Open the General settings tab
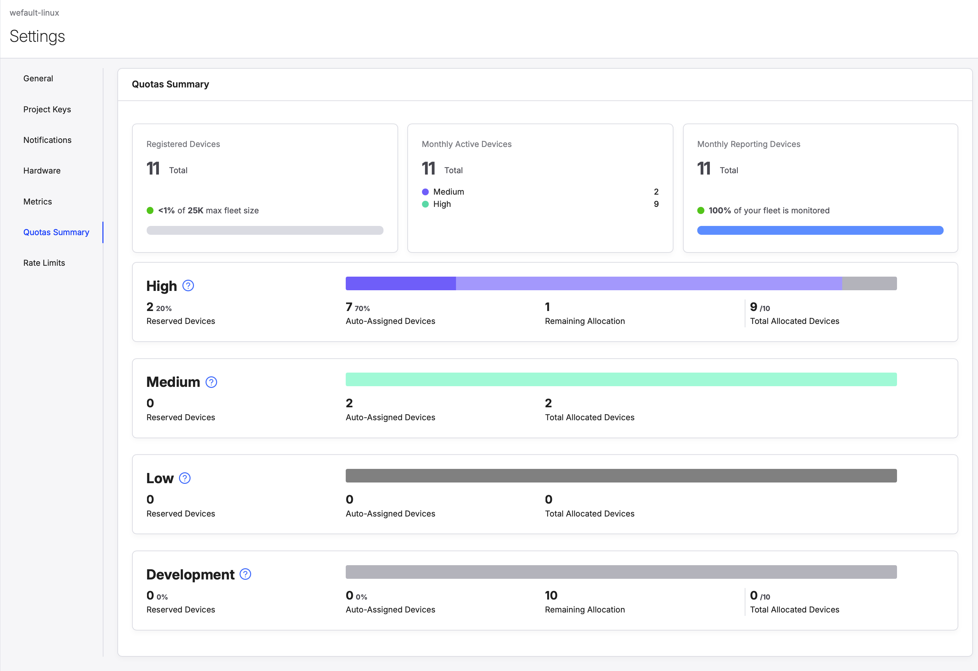The height and width of the screenshot is (671, 978). coord(38,79)
